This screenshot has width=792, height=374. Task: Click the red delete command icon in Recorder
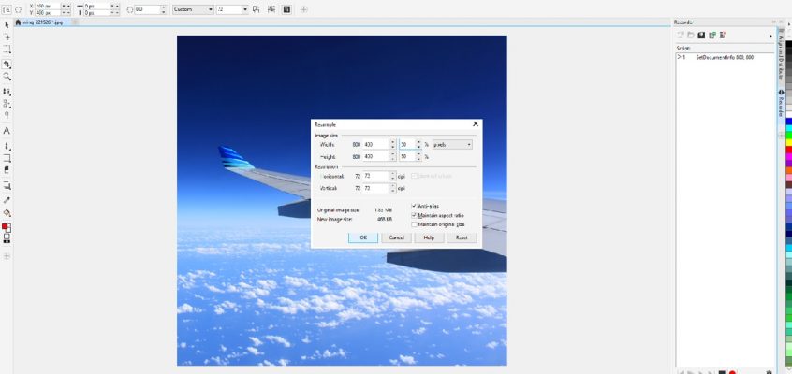click(x=724, y=36)
